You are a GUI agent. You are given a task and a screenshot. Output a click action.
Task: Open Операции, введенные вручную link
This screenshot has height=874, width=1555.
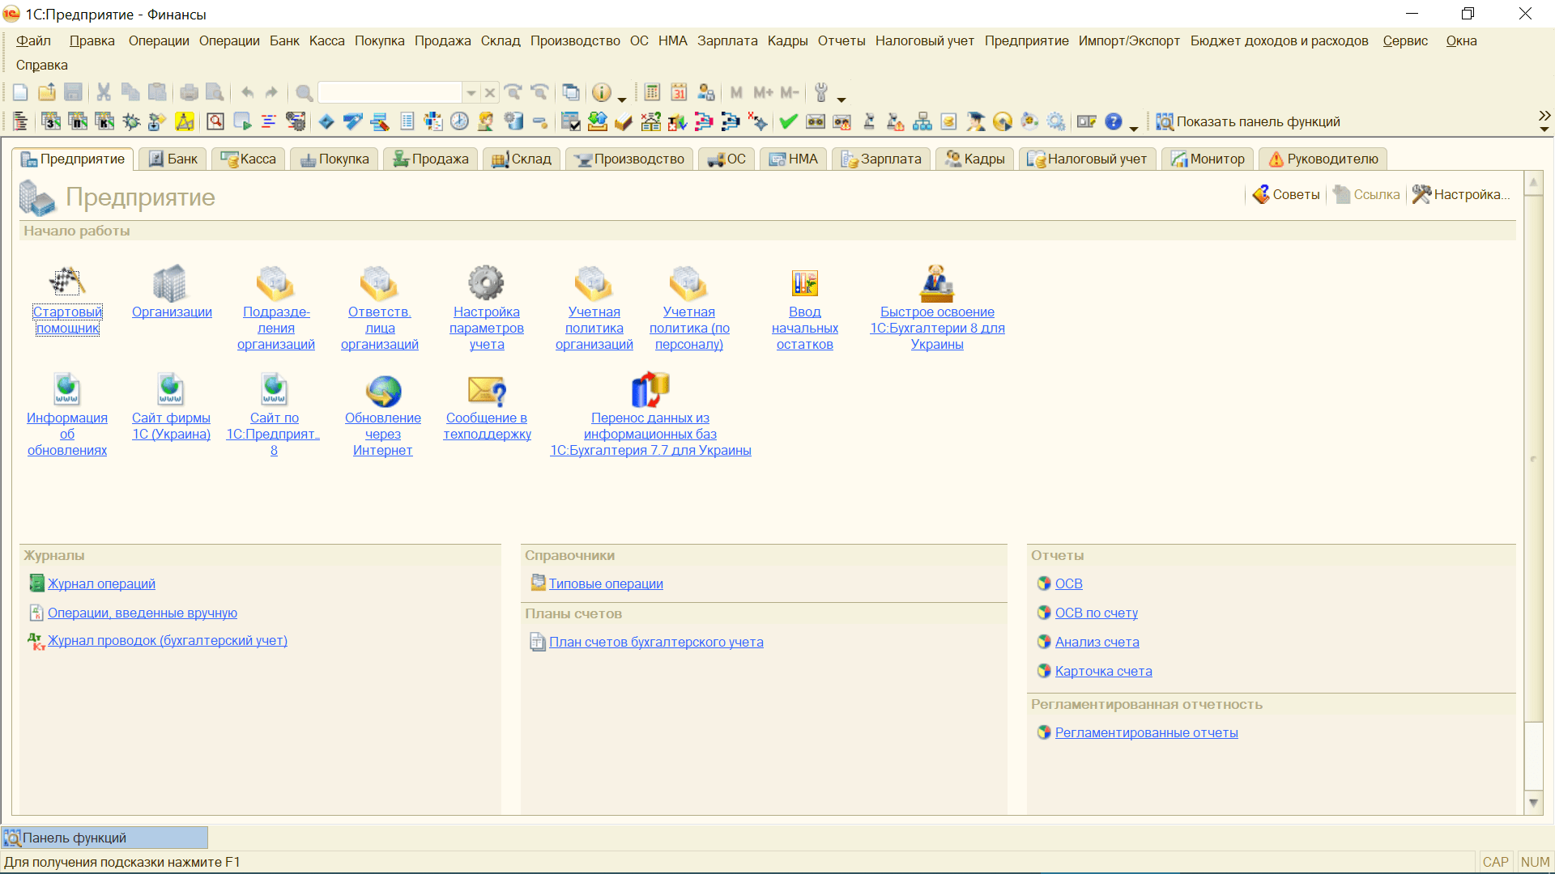pos(143,613)
